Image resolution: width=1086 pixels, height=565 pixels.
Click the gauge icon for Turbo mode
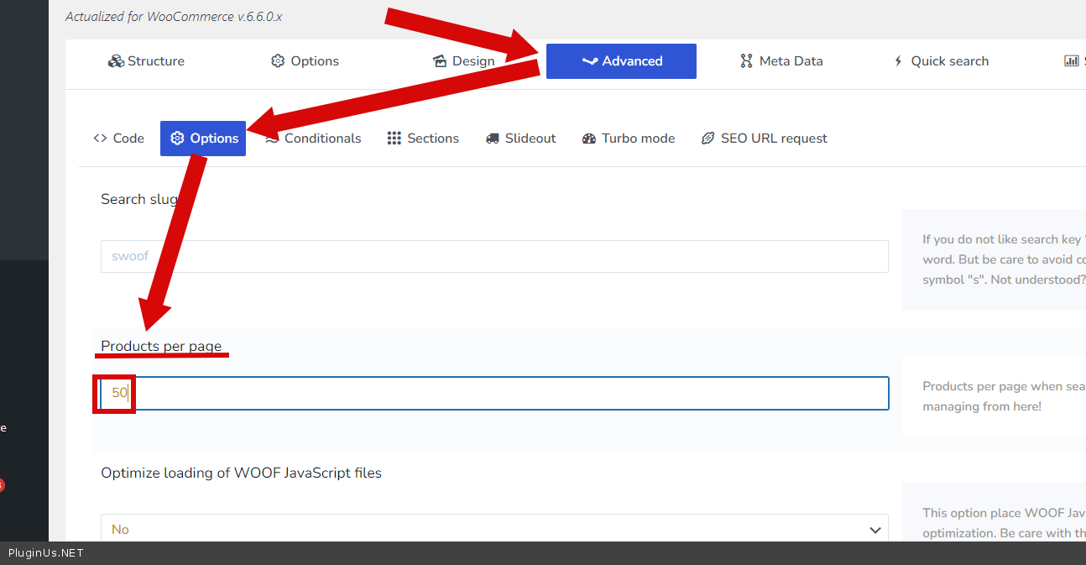pos(588,139)
